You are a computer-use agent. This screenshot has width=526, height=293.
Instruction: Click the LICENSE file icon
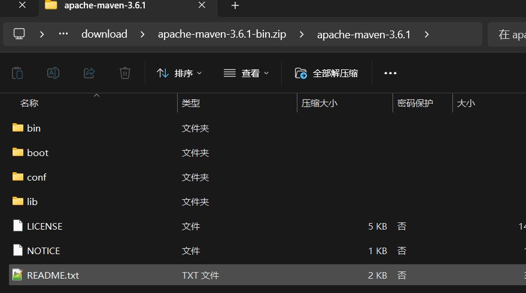point(18,225)
